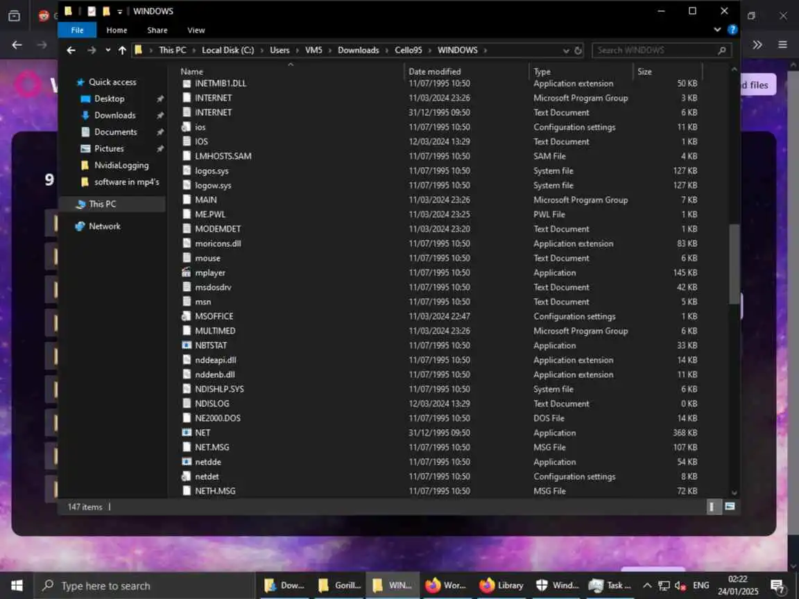This screenshot has width=799, height=599.
Task: Open software in mp4's folder
Action: (x=126, y=182)
